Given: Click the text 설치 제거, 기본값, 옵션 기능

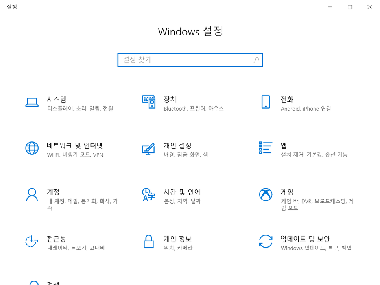Looking at the screenshot, I should click(x=314, y=155).
